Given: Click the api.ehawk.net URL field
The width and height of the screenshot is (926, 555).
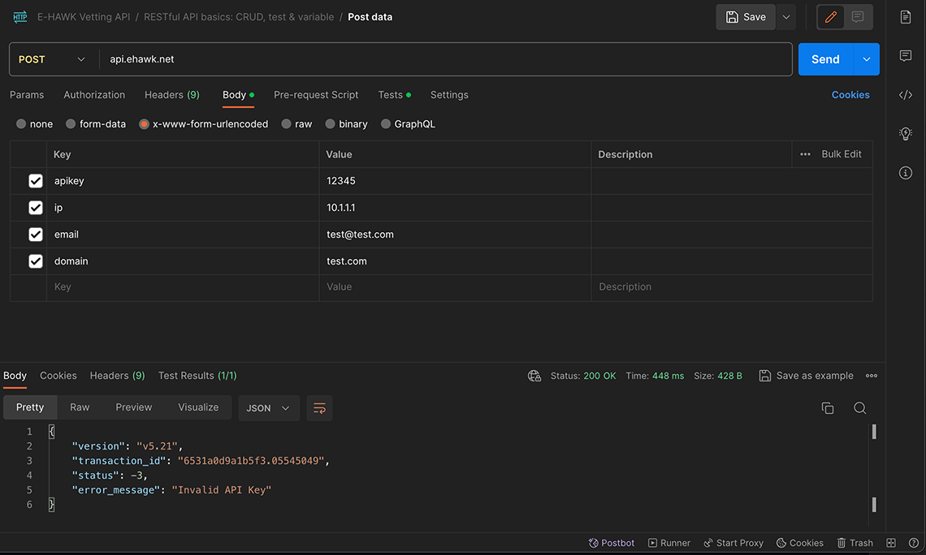Looking at the screenshot, I should click(446, 59).
